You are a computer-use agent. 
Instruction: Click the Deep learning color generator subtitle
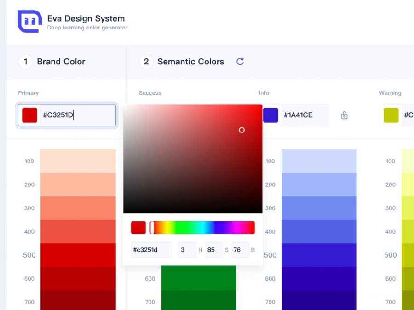87,28
